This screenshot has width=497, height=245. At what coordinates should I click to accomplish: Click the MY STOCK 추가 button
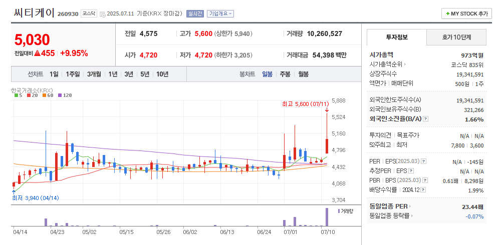tap(466, 14)
